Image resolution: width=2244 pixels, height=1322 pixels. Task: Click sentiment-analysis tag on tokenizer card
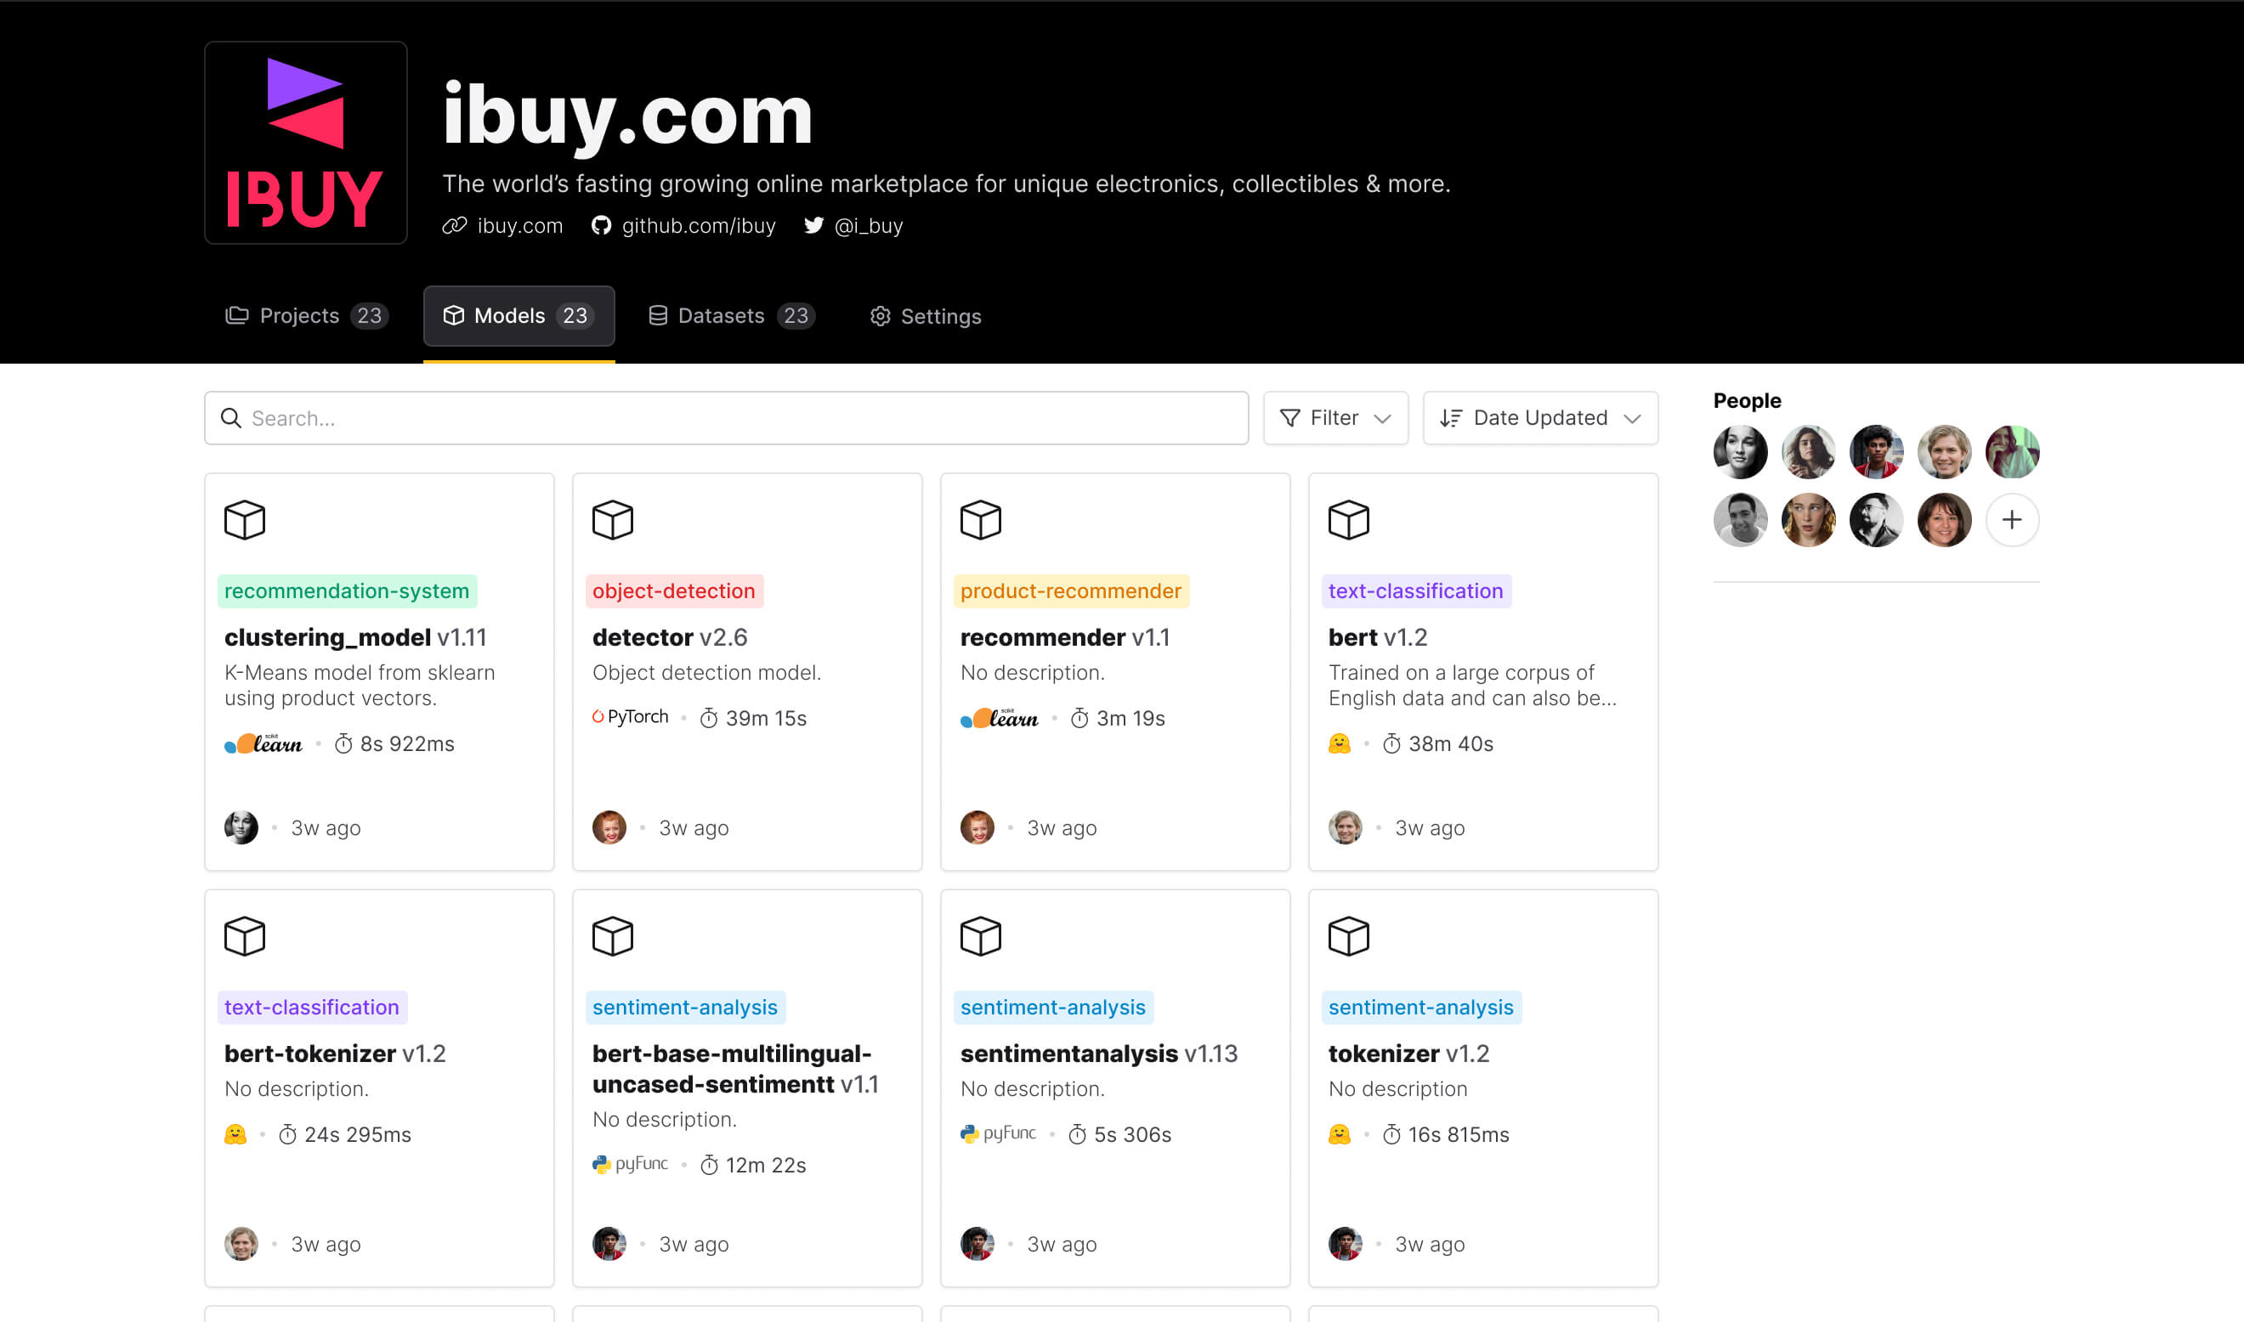(x=1420, y=1008)
